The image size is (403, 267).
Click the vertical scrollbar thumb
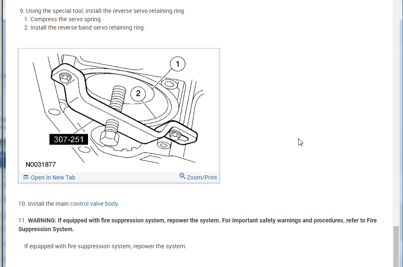tap(396, 247)
